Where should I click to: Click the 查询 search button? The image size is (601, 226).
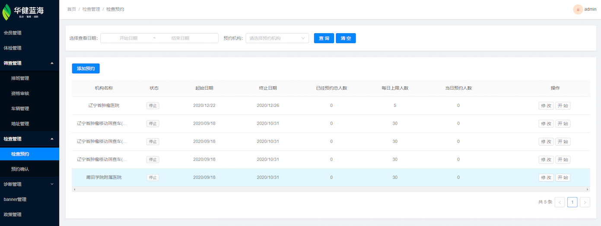324,38
